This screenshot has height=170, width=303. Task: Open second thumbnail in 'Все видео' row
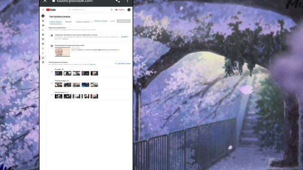(67, 73)
